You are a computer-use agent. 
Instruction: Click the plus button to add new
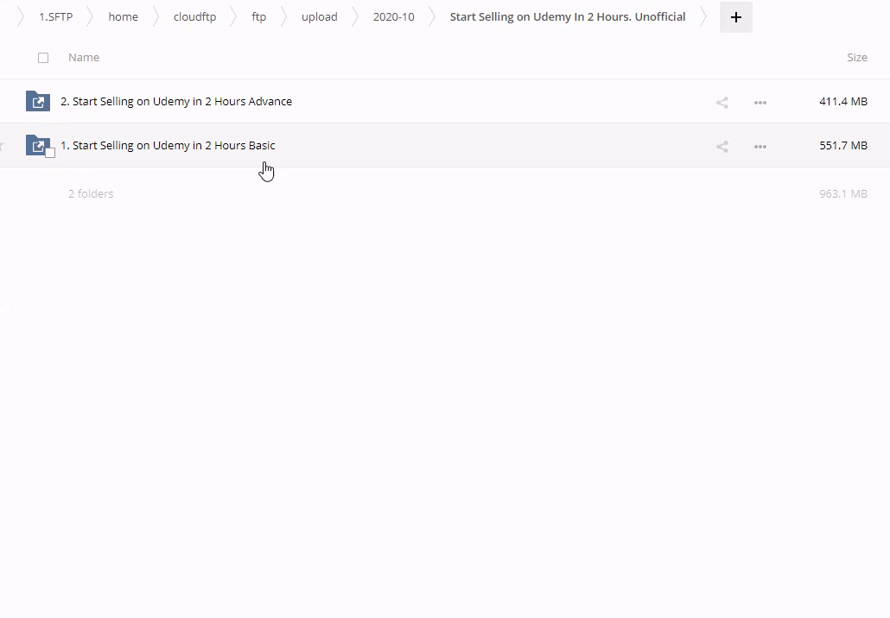coord(735,17)
